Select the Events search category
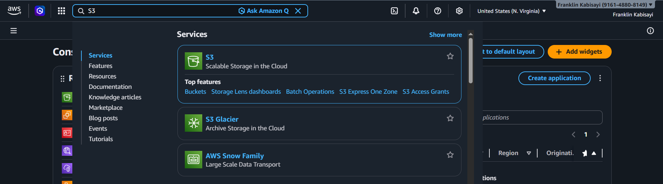The image size is (663, 184). coord(98,129)
